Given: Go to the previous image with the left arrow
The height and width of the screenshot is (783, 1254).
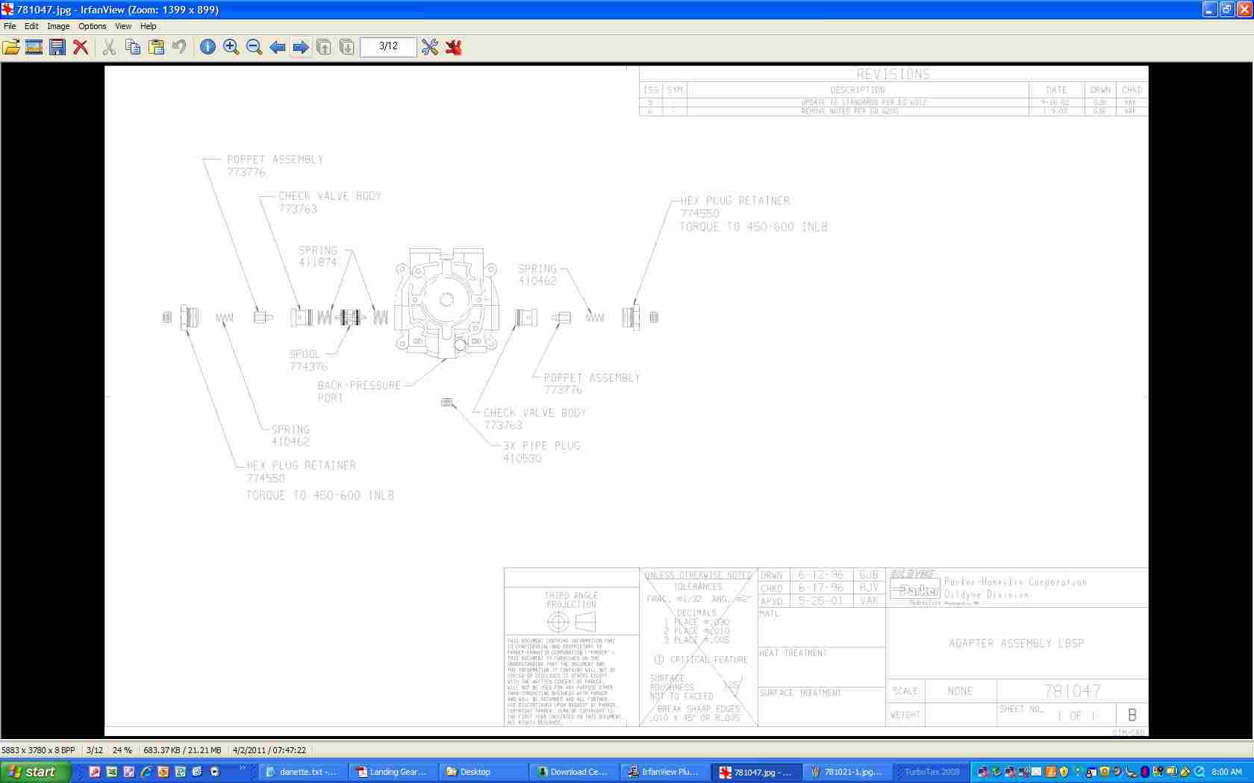Looking at the screenshot, I should tap(277, 47).
